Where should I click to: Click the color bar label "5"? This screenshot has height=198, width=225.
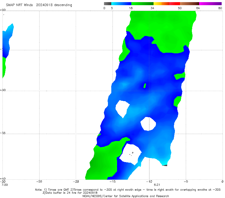point(112,8)
